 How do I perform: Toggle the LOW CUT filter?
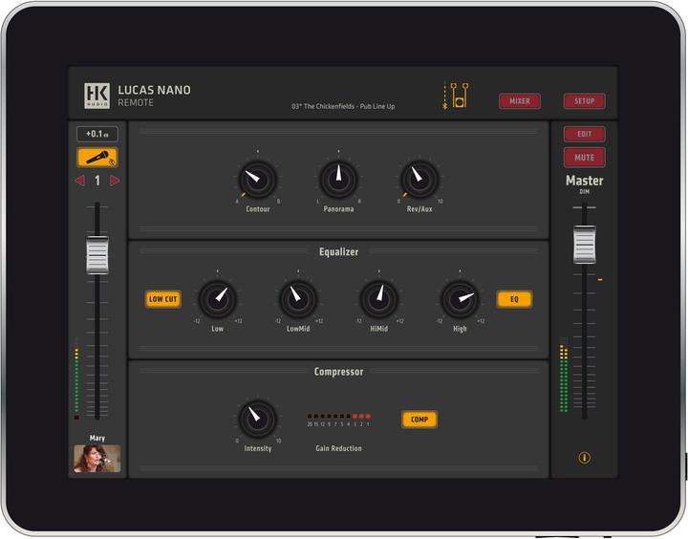[162, 299]
